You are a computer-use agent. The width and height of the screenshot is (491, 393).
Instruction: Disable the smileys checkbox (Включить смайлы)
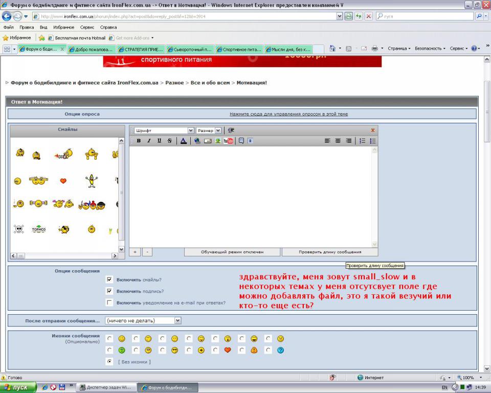tap(109, 280)
